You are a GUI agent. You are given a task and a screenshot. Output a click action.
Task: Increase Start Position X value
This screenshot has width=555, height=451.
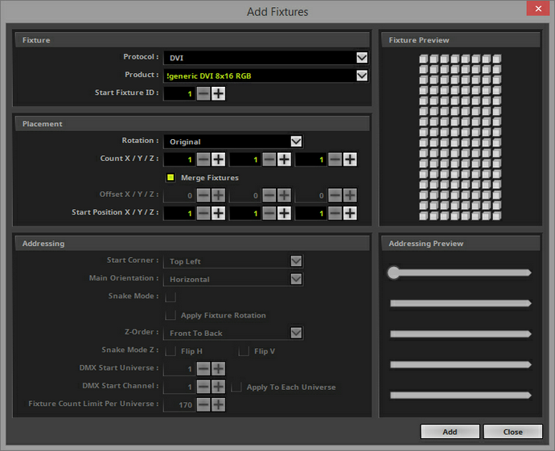tap(219, 213)
